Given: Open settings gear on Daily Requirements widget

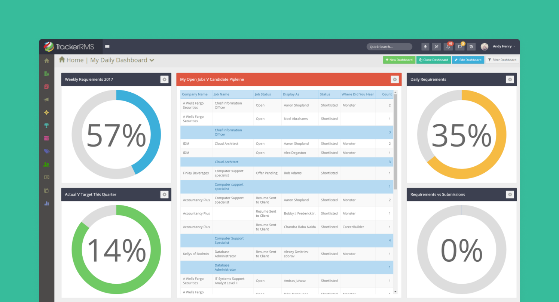Looking at the screenshot, I should 510,79.
